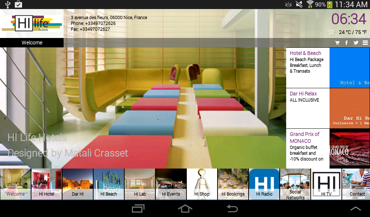
Task: Open the HI Radio tile
Action: (264, 184)
